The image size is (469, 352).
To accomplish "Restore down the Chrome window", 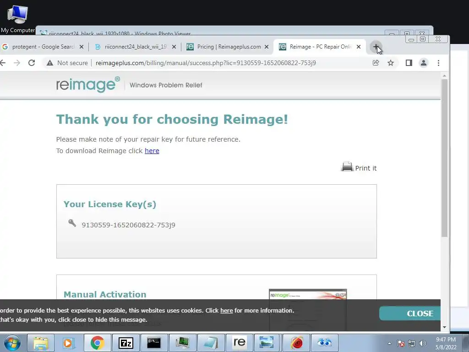I will [423, 39].
